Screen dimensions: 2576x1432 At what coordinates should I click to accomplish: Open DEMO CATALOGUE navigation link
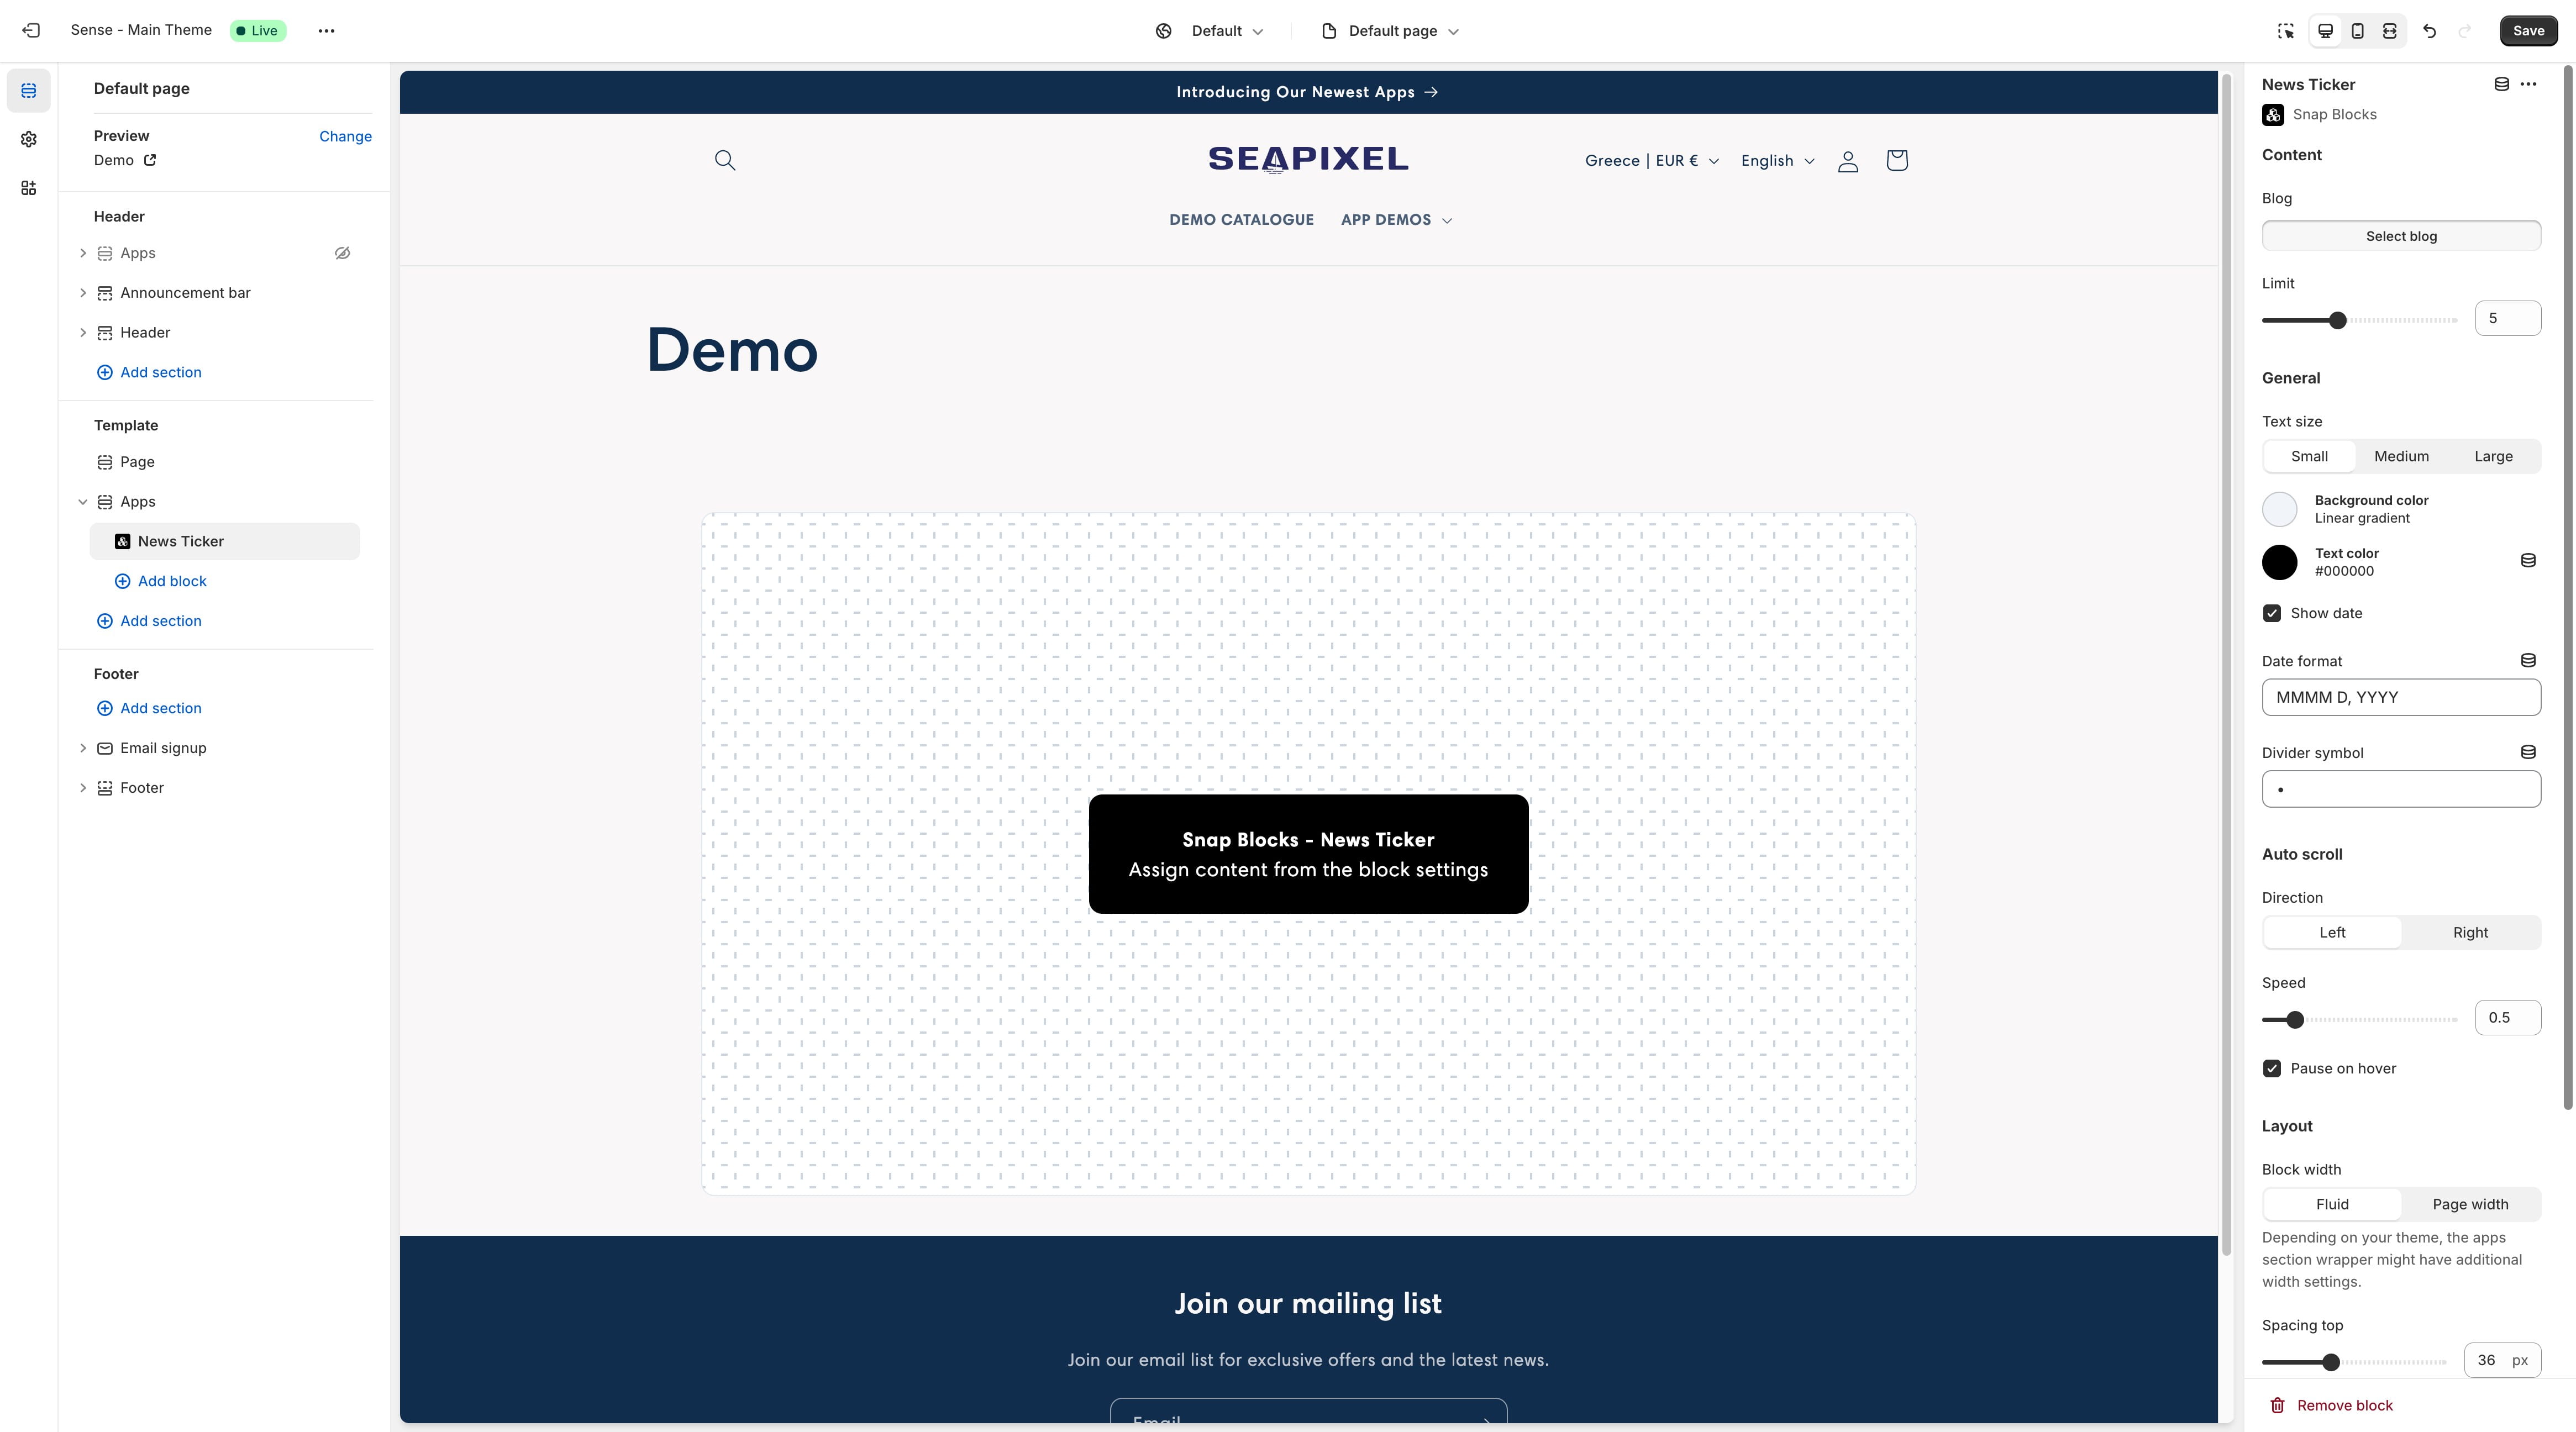click(1241, 220)
